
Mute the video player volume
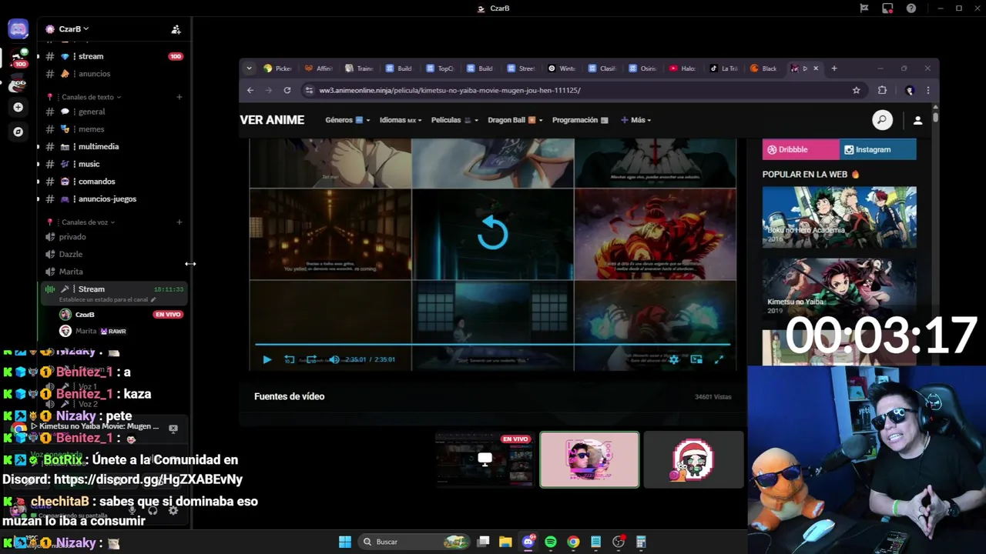click(334, 359)
